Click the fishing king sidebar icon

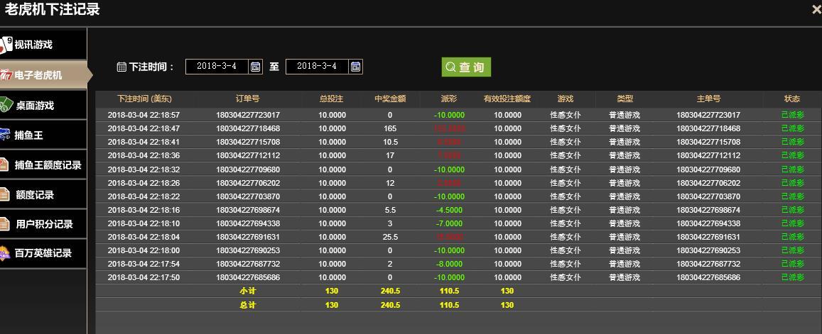6,135
